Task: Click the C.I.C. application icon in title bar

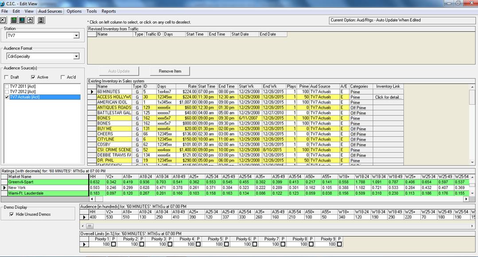Action: [x=3, y=3]
